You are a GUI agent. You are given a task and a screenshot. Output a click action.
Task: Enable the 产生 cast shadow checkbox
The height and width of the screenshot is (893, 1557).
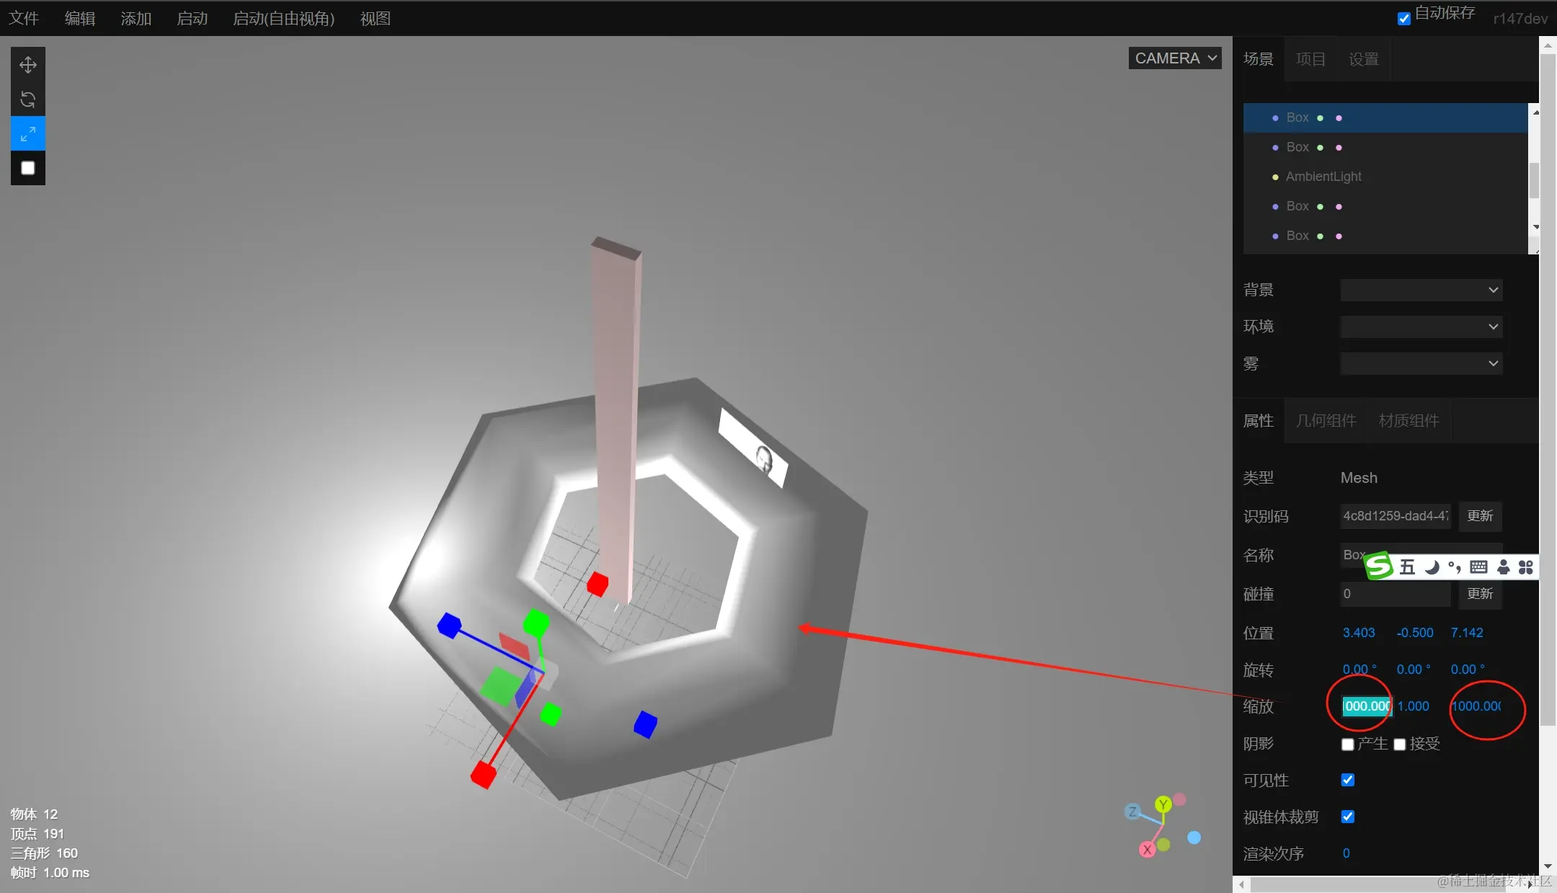click(1347, 744)
